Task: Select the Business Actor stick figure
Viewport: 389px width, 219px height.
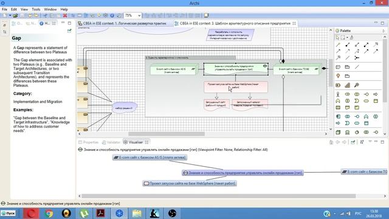Action: (x=338, y=94)
